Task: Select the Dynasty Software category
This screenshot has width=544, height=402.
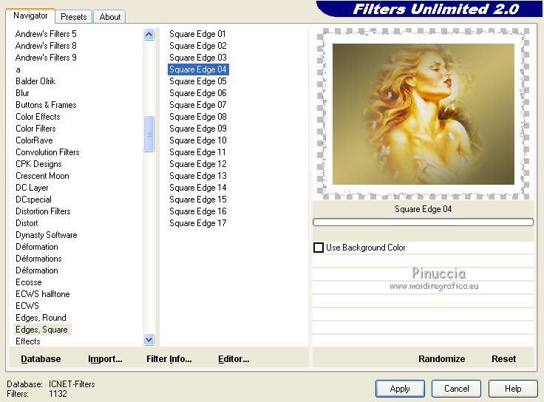Action: click(46, 235)
